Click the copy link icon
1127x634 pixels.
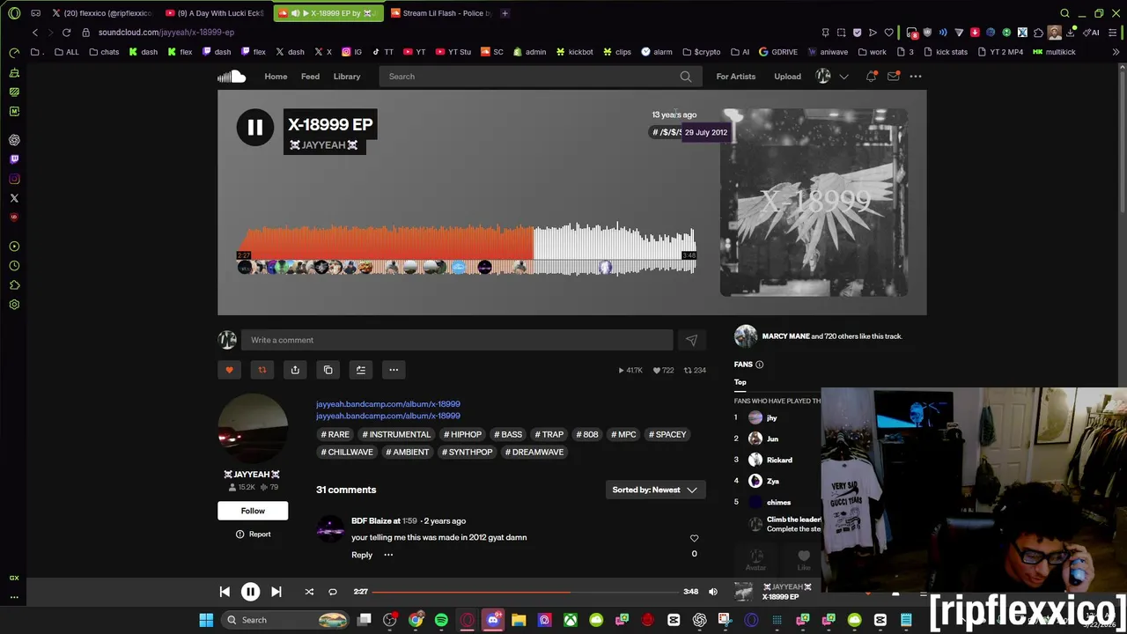[328, 370]
